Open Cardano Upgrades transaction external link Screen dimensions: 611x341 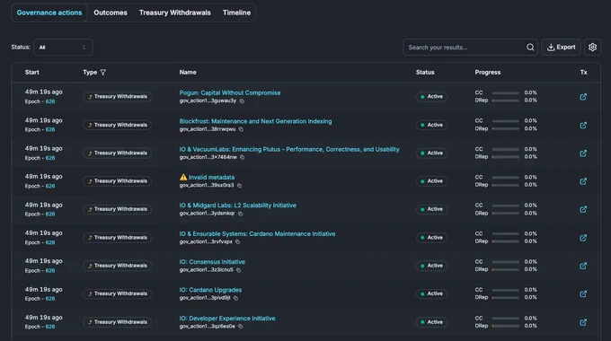click(x=583, y=293)
